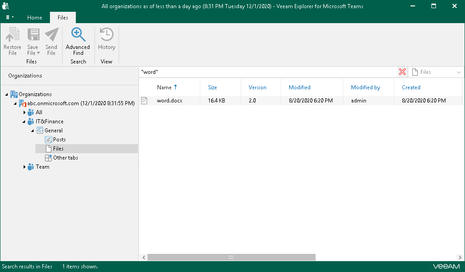465x272 pixels.
Task: Select Other tabs in the tree
Action: click(x=65, y=158)
